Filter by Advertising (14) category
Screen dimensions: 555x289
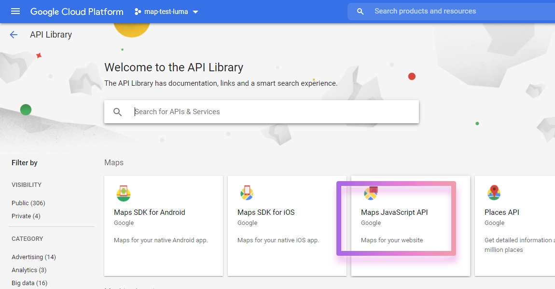click(34, 257)
